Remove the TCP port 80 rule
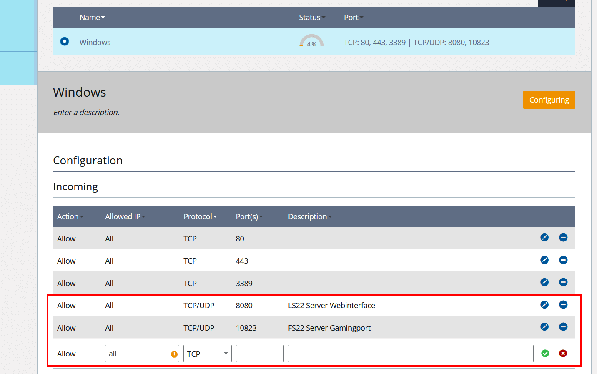The width and height of the screenshot is (597, 374). (563, 237)
